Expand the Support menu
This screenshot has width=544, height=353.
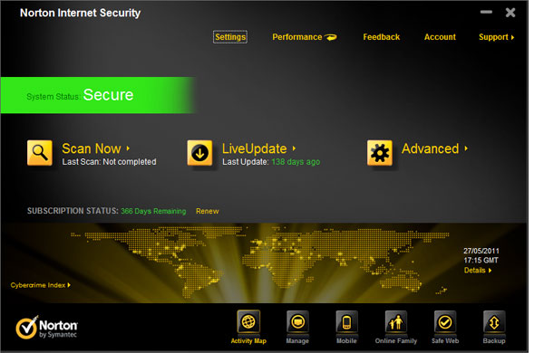[496, 37]
